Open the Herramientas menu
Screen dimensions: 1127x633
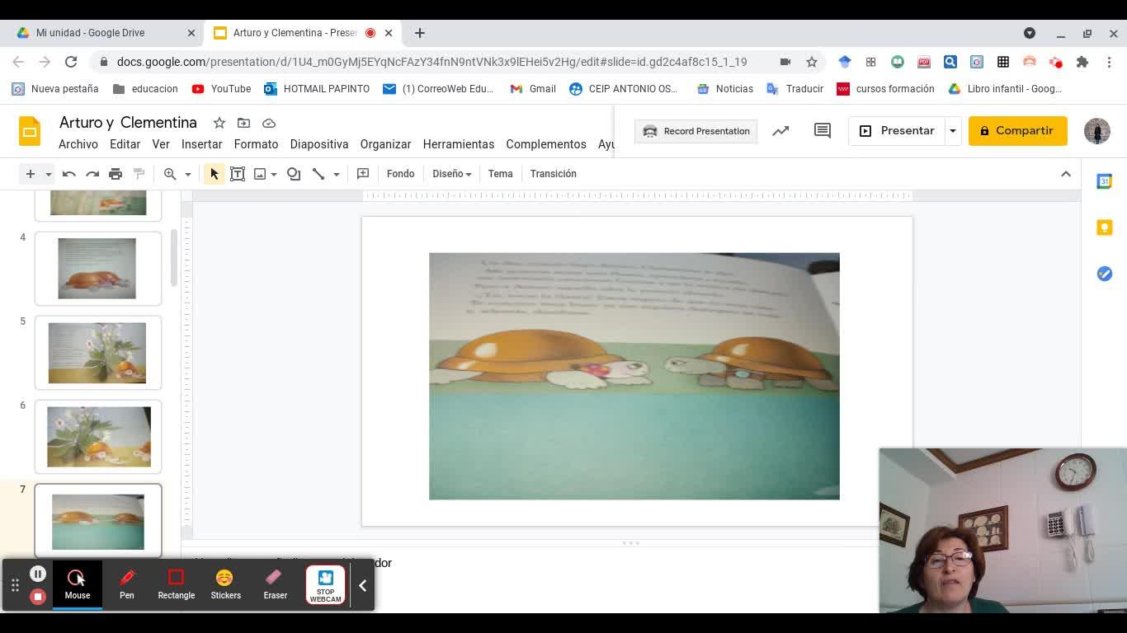coord(458,144)
